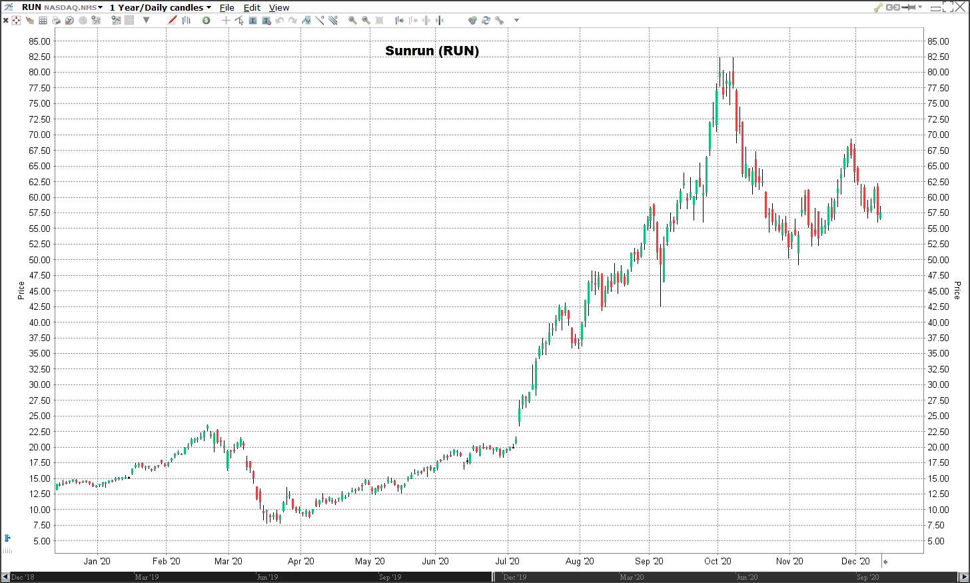Screen dimensions: 970x583
Task: Click the red X icon in toolbar
Action: click(5, 21)
